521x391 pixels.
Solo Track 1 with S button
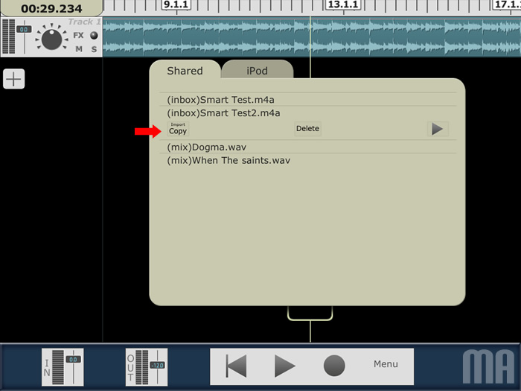(x=94, y=49)
